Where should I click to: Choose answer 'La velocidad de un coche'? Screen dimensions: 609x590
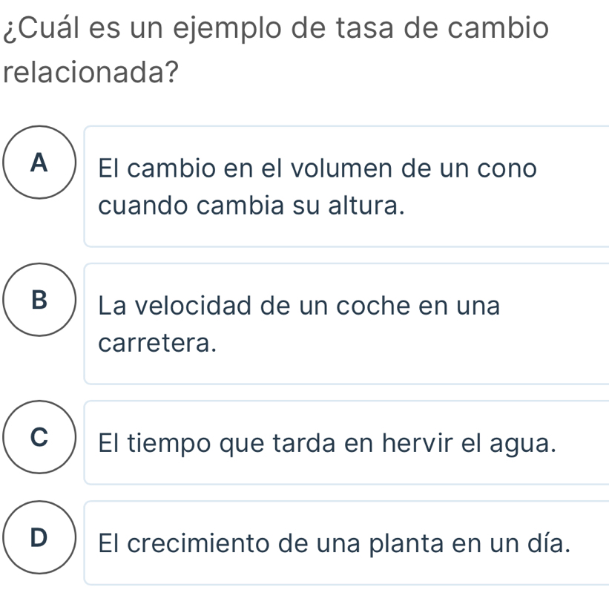[x=346, y=324]
